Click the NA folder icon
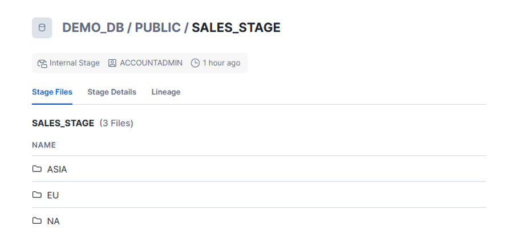 click(x=37, y=220)
